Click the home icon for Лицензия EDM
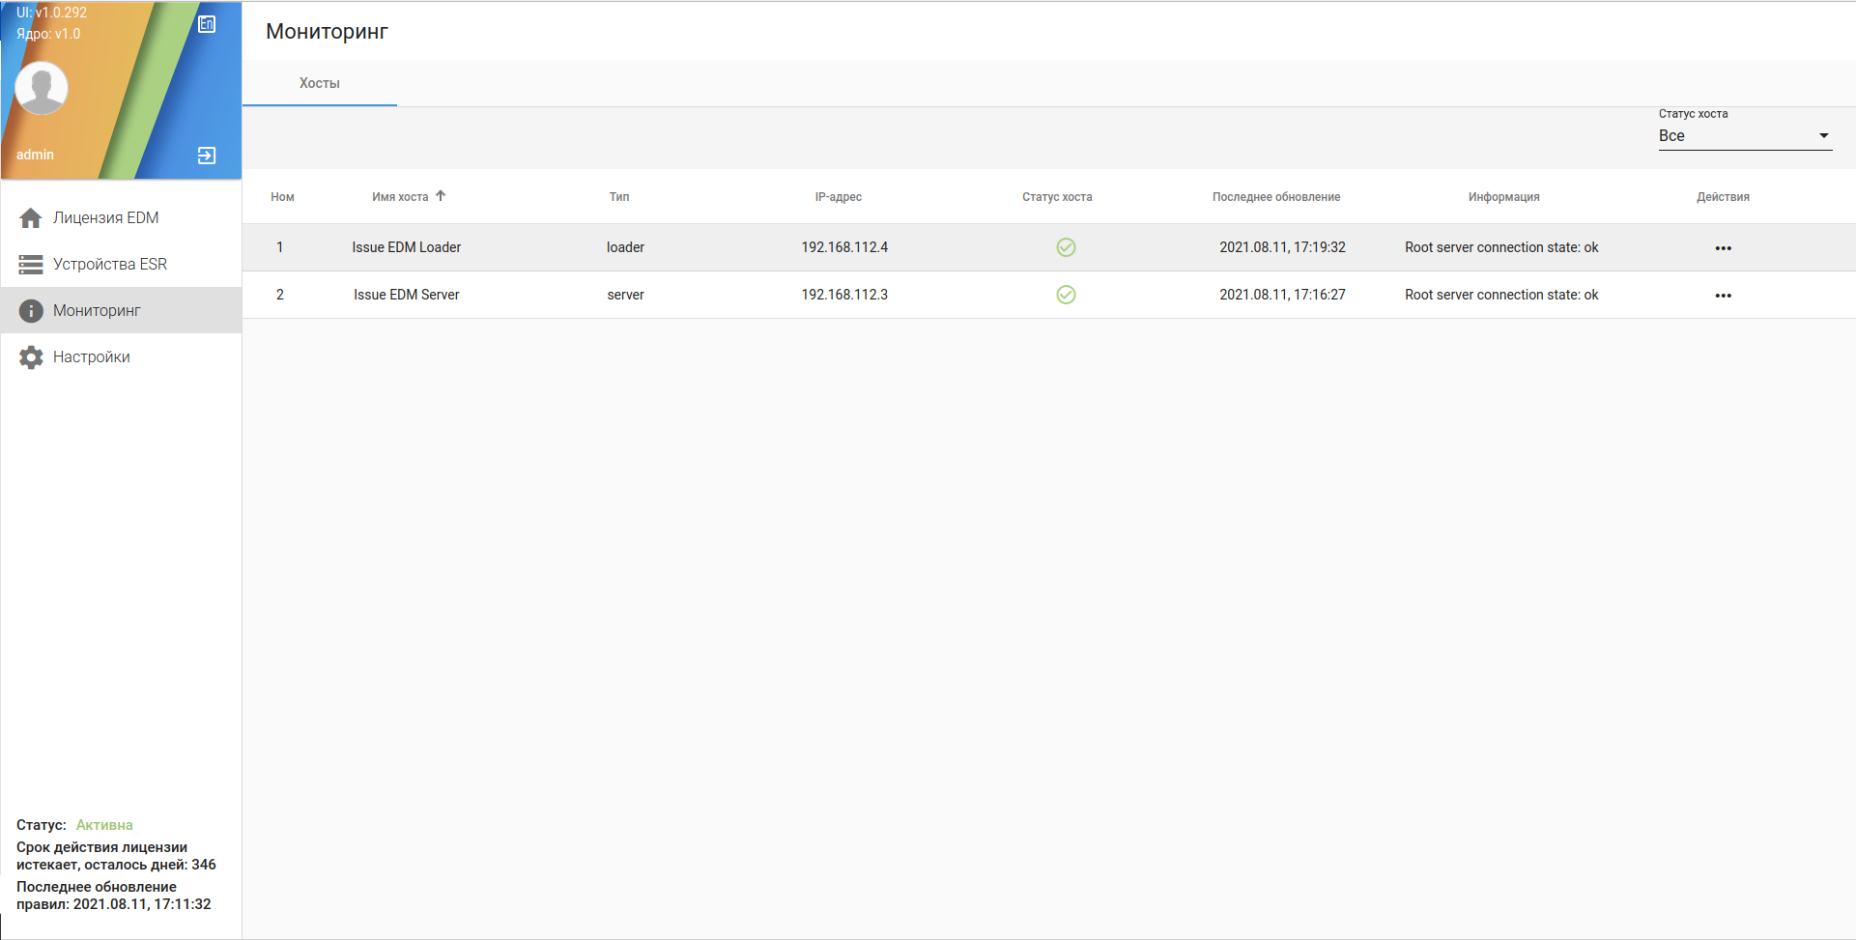The image size is (1856, 940). click(31, 218)
